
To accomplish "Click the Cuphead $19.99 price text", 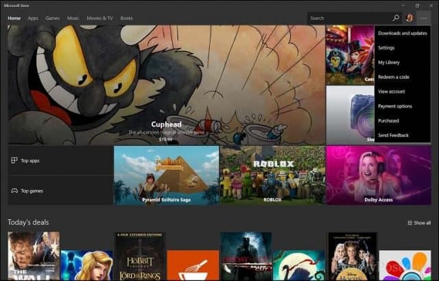I will pos(166,139).
